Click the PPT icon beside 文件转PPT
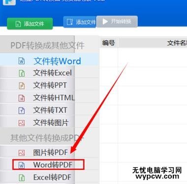The height and width of the screenshot is (184, 187). pos(22,85)
